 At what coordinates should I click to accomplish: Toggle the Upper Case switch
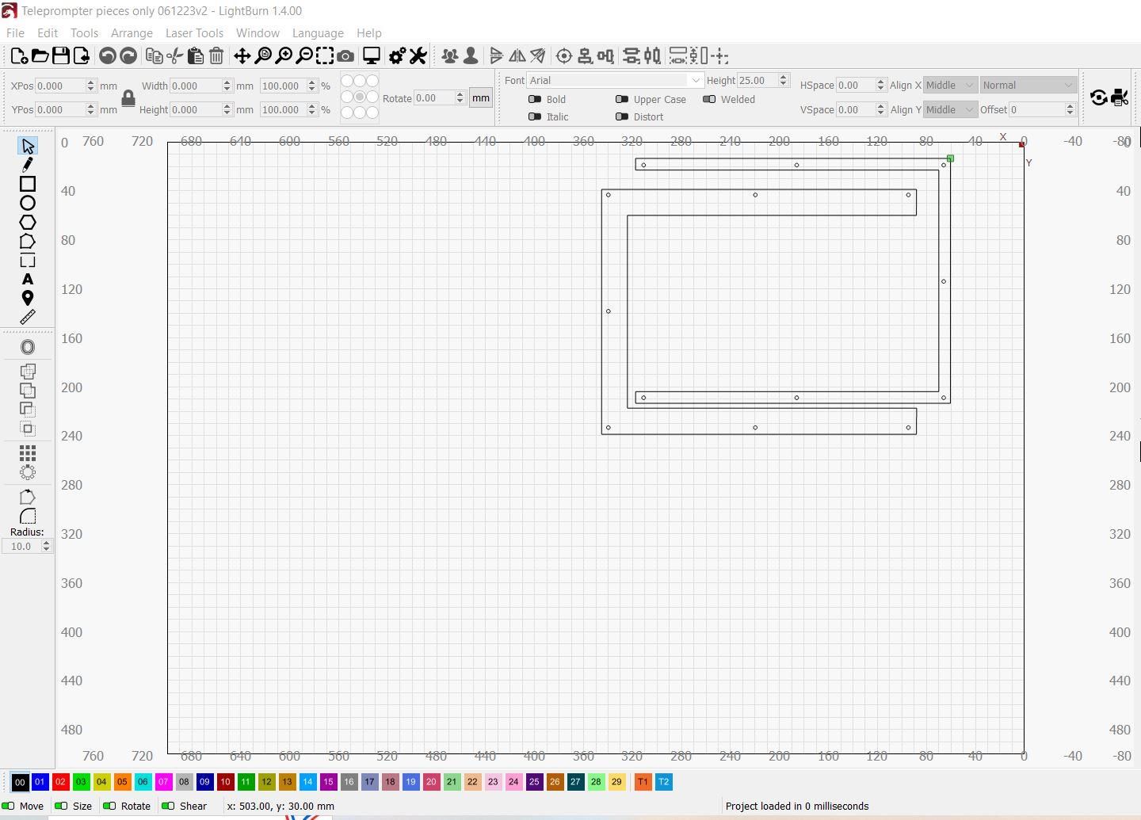coord(622,99)
